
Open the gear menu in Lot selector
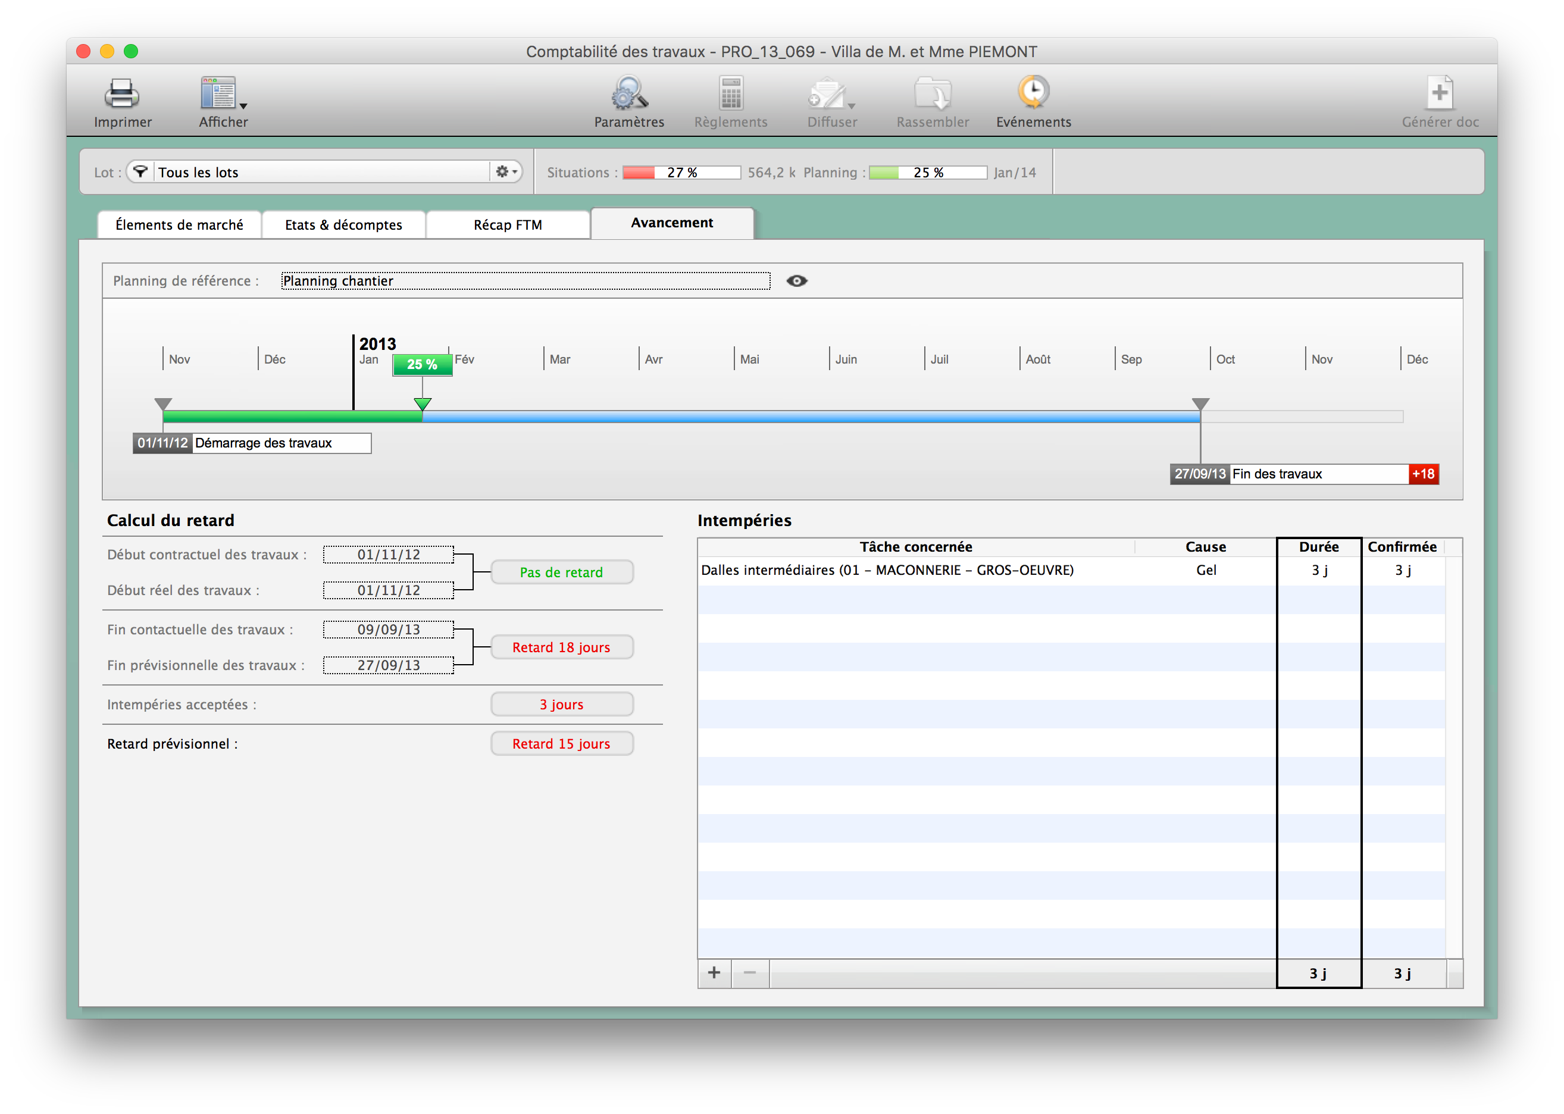(506, 171)
